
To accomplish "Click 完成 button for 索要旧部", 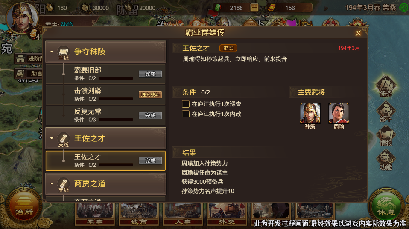I will [x=150, y=74].
